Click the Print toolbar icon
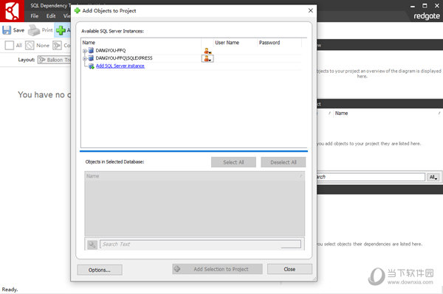This screenshot has height=294, width=443. (x=34, y=30)
